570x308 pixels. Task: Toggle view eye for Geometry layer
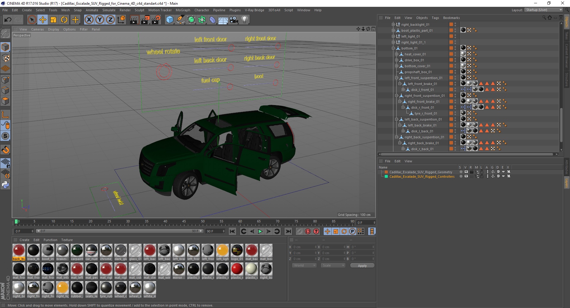coord(466,172)
